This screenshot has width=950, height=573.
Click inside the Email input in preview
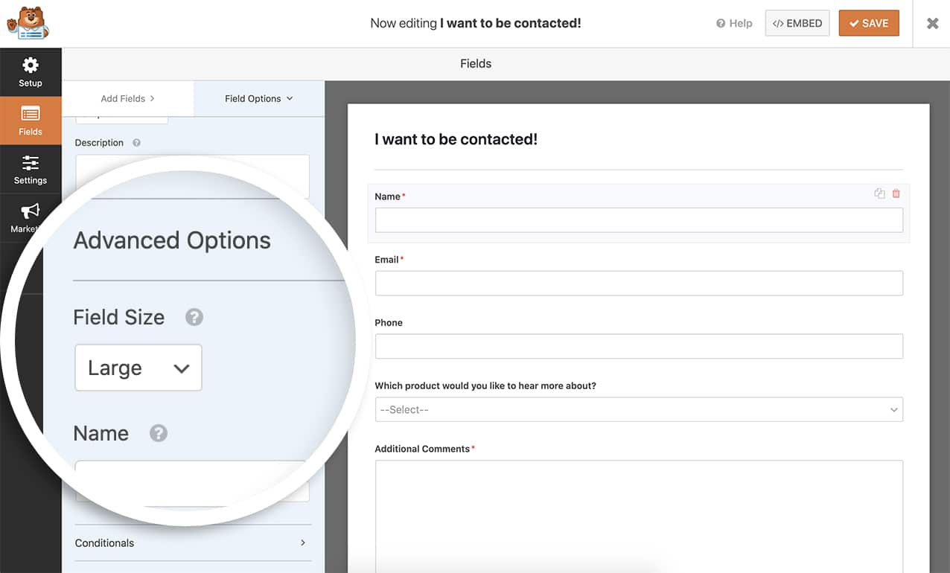(638, 283)
